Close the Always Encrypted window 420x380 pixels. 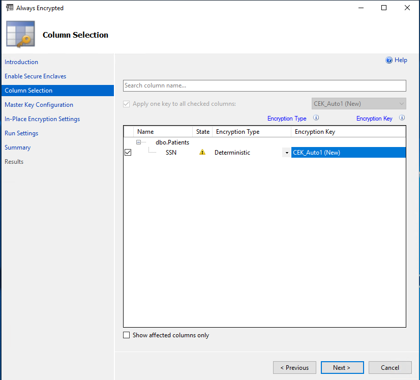coord(407,8)
